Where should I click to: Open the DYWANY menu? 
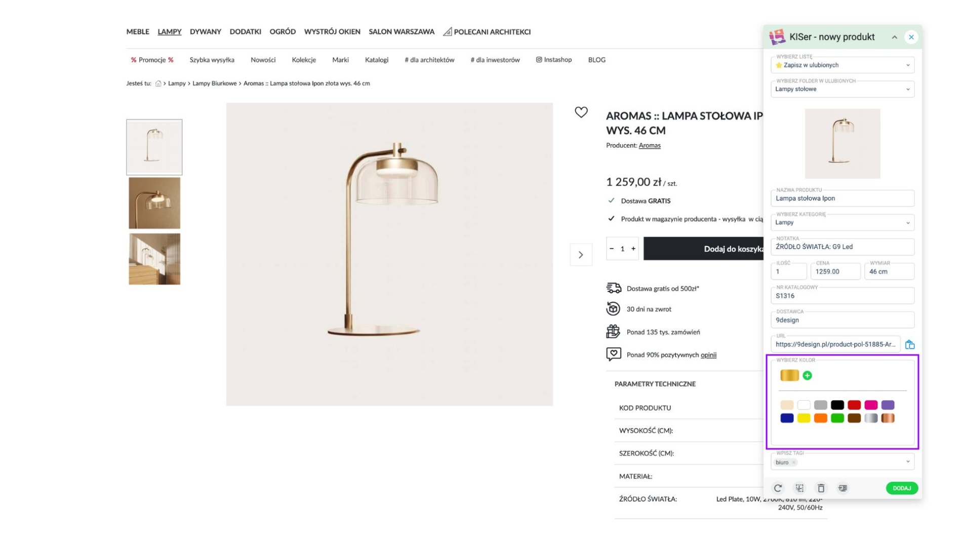pyautogui.click(x=205, y=32)
